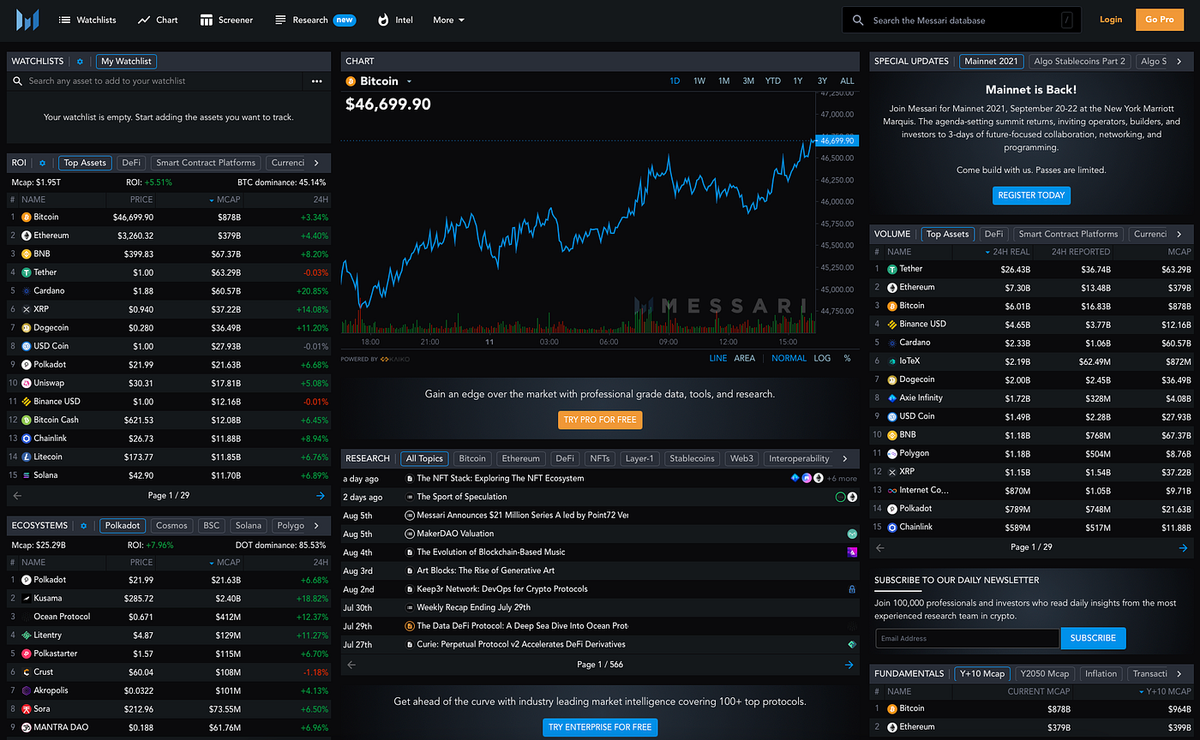Click the Chainlink icon in ROI table
Screen dimensions: 1200x740
(x=26, y=439)
